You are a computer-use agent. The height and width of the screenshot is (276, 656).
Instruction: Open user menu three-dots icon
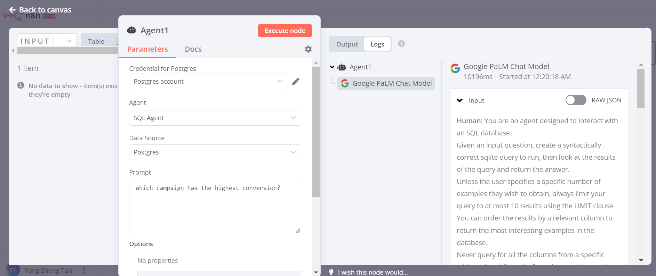(x=84, y=270)
